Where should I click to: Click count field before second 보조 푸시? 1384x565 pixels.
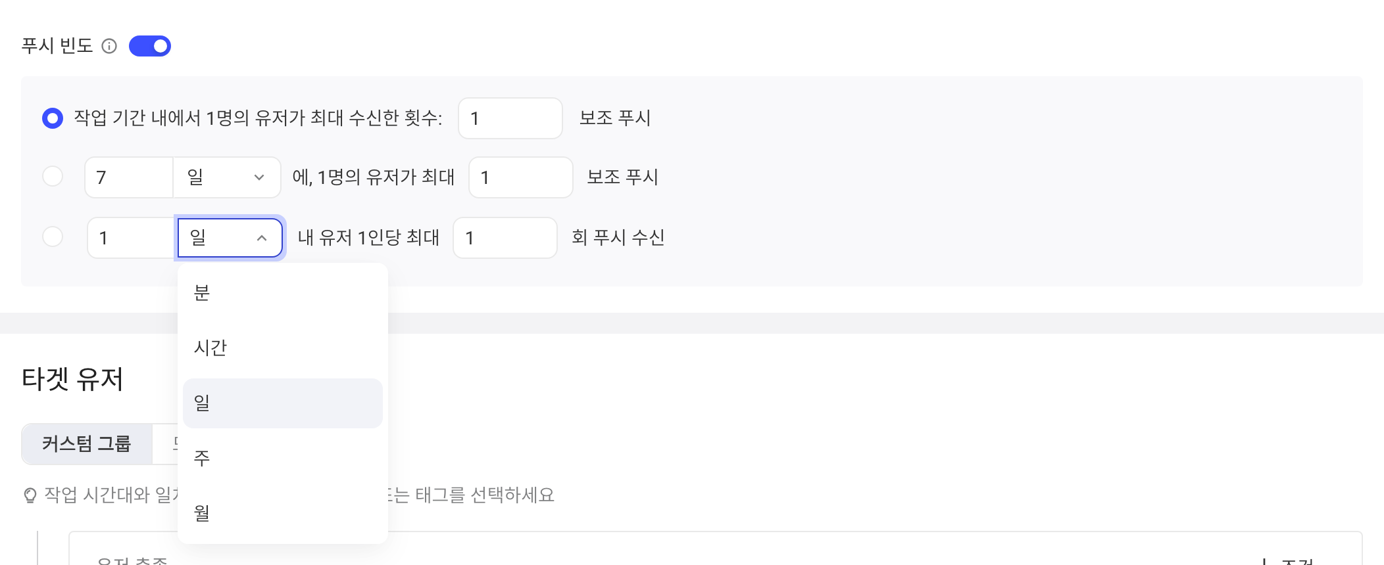click(521, 177)
